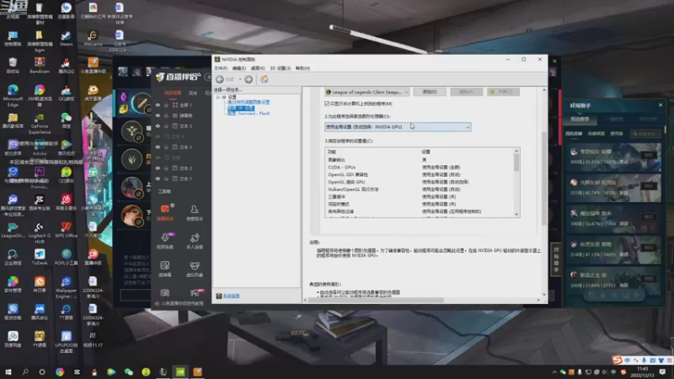Click settings list scroll-up arrow
The image size is (674, 379).
(516, 151)
